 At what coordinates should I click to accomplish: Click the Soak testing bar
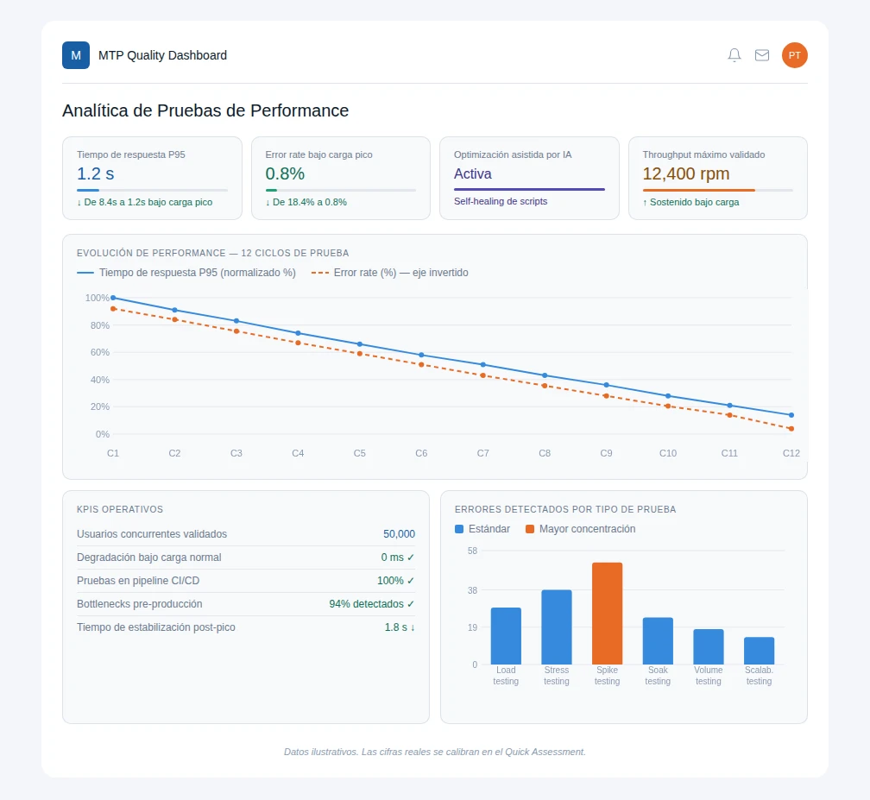[658, 640]
